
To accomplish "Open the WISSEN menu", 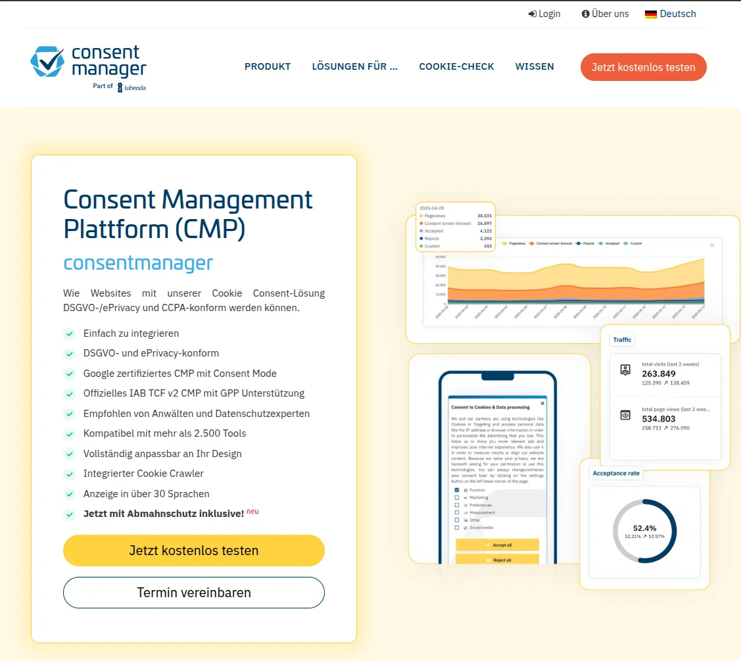I will [535, 66].
